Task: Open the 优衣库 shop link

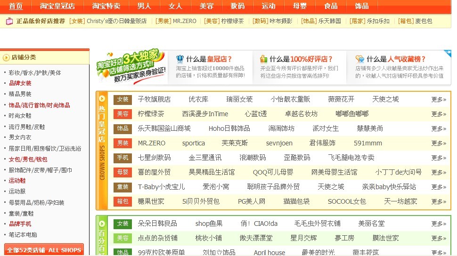Action: coord(198,99)
